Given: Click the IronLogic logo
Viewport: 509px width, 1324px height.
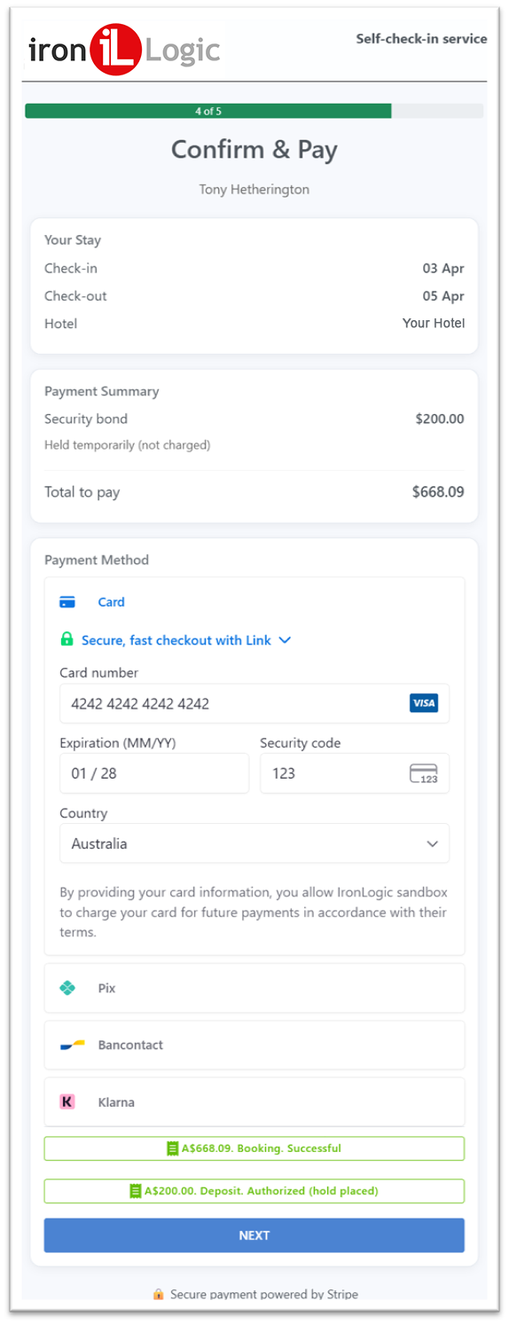Looking at the screenshot, I should coord(123,51).
